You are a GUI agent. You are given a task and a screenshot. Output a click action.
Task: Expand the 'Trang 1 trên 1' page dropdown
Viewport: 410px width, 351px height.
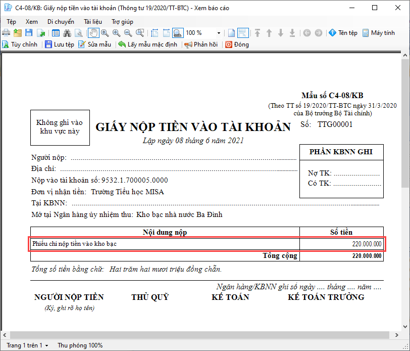[28, 345]
